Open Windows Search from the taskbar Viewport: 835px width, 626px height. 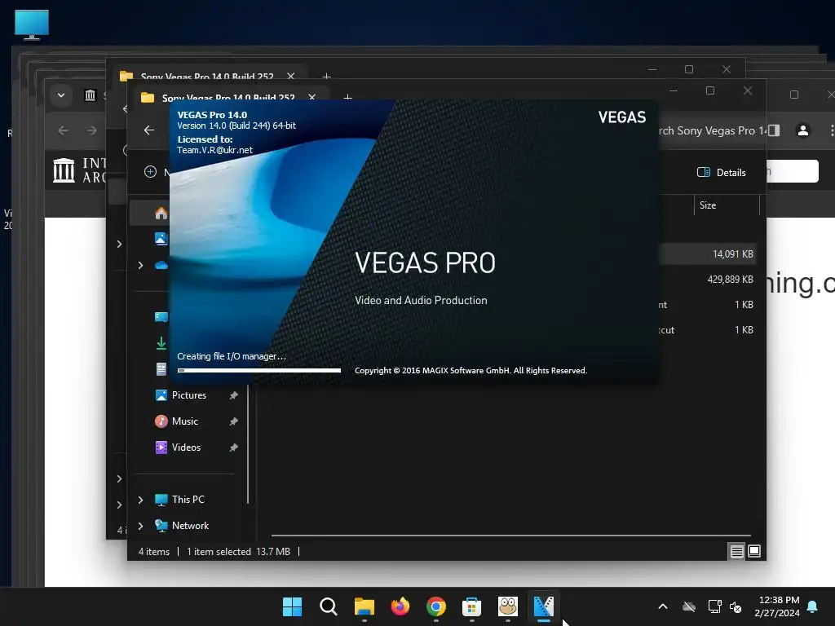click(x=328, y=606)
